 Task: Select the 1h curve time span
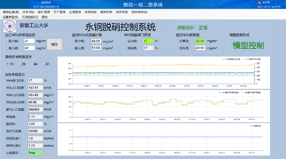point(8,64)
